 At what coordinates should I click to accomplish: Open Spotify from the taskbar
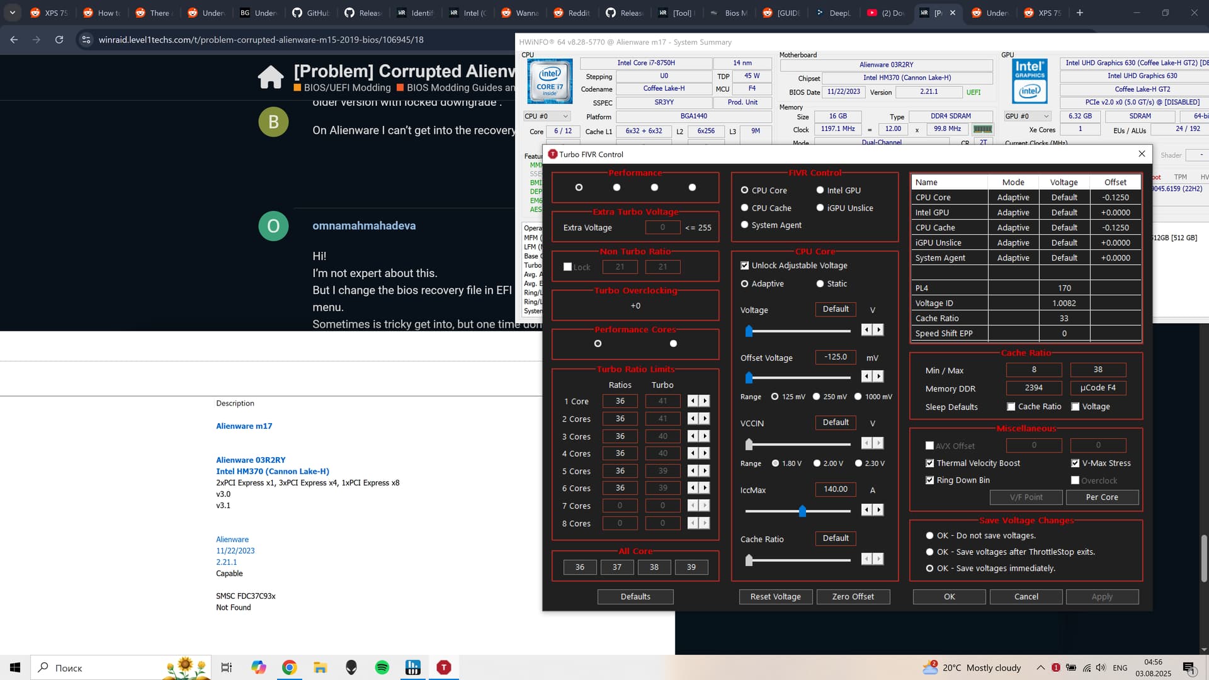pos(382,667)
